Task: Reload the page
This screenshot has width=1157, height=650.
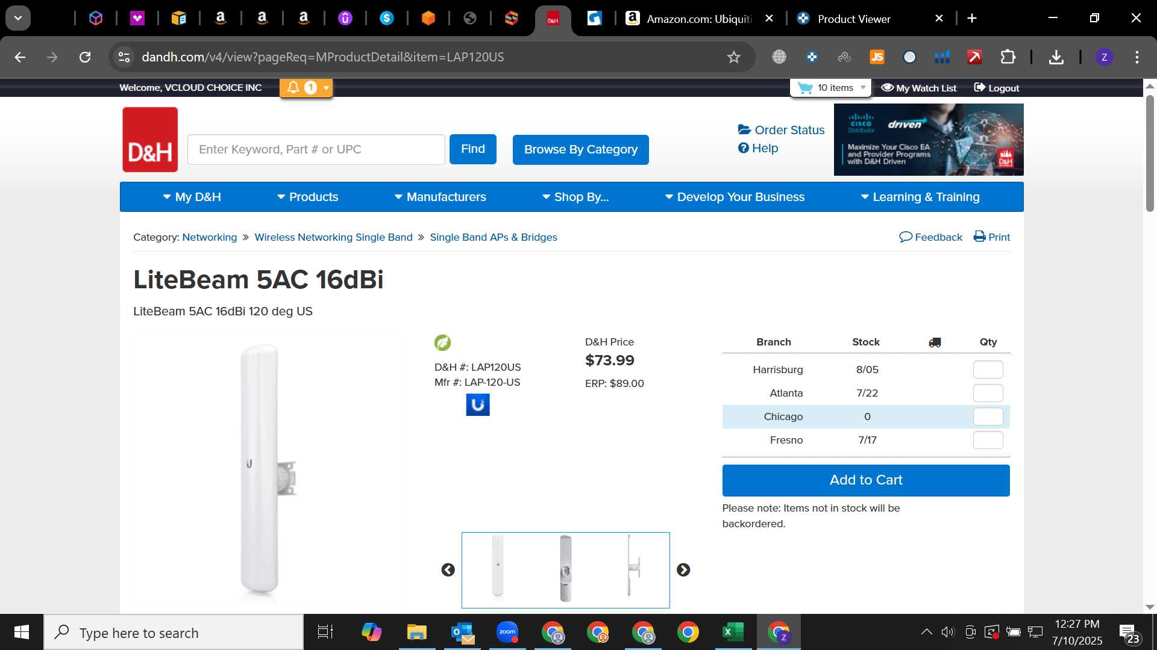Action: [85, 57]
